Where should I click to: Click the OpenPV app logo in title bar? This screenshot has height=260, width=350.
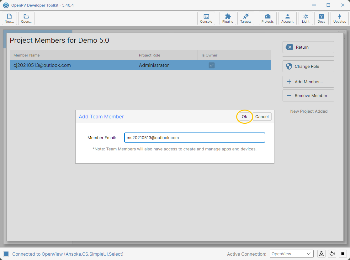point(6,5)
